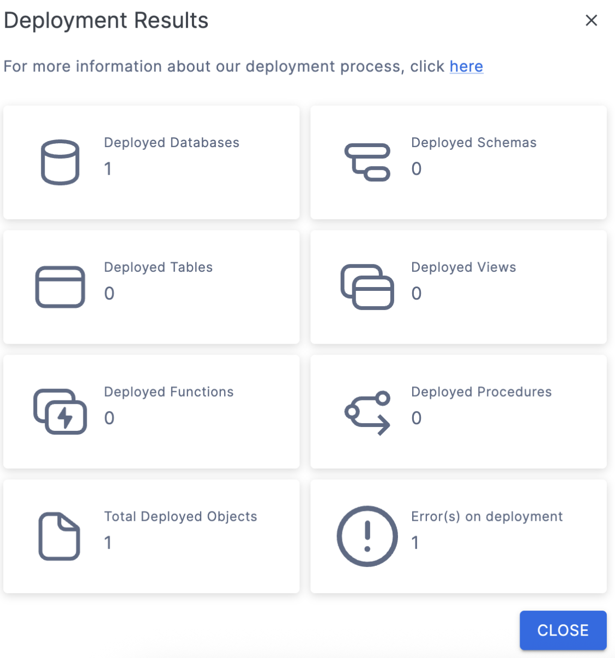The image size is (615, 658).
Task: Click the Deployed Views card
Action: [x=459, y=287]
